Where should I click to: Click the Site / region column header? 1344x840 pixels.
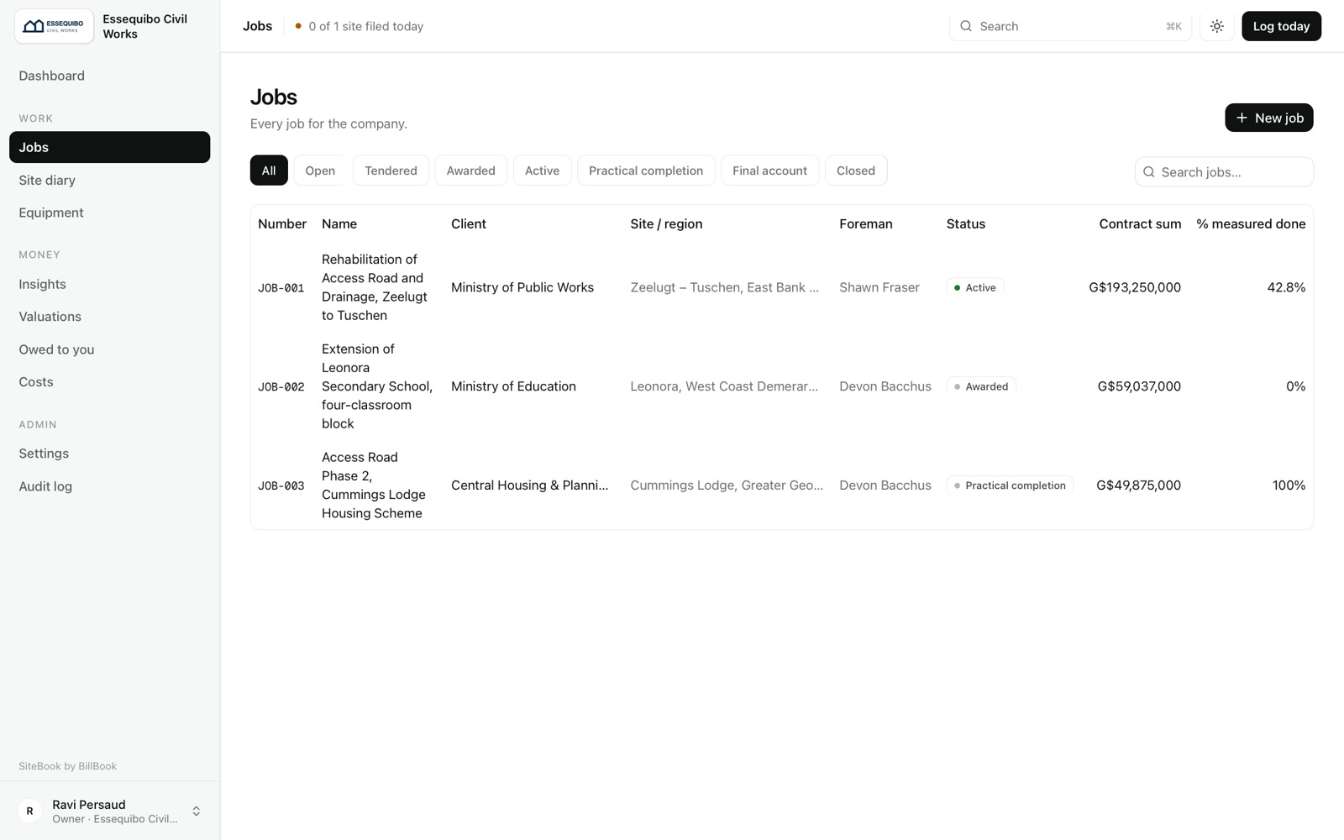(666, 223)
